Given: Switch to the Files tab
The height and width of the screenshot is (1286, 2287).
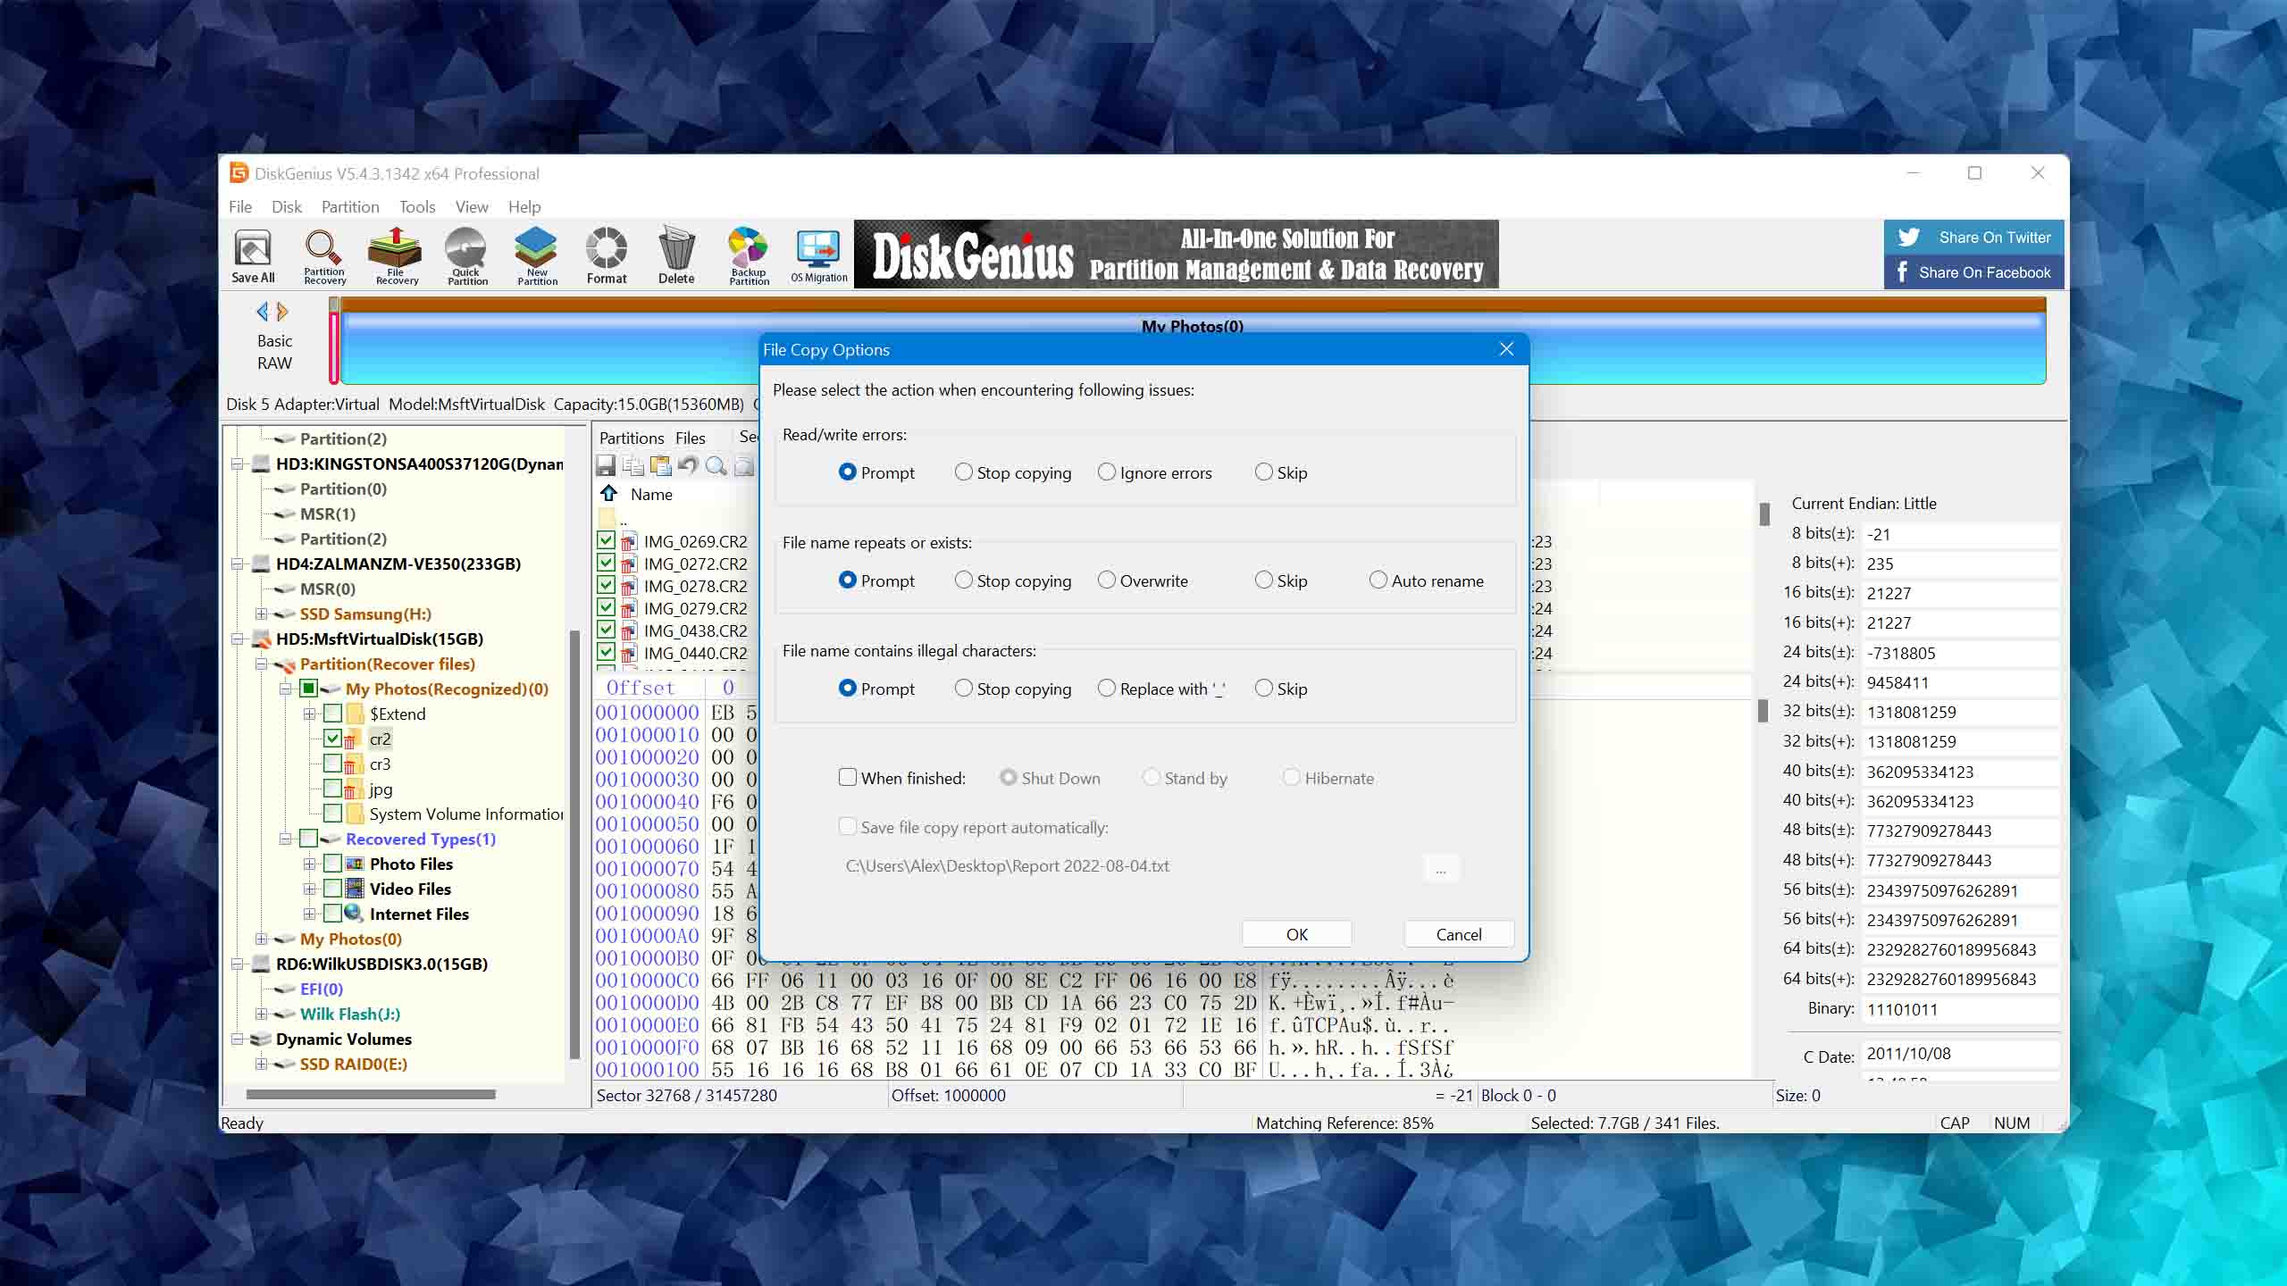Looking at the screenshot, I should pyautogui.click(x=690, y=438).
